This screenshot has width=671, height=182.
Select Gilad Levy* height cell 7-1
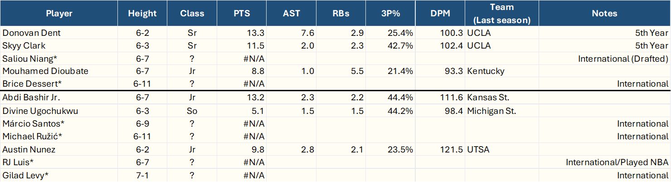pyautogui.click(x=142, y=175)
